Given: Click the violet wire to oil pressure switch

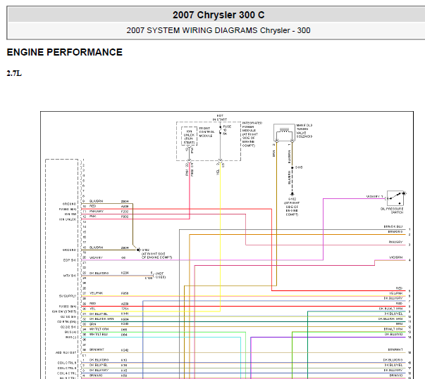Looking at the screenshot, I should click(323, 229).
